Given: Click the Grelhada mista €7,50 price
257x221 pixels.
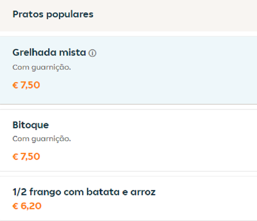Looking at the screenshot, I should [x=26, y=85].
